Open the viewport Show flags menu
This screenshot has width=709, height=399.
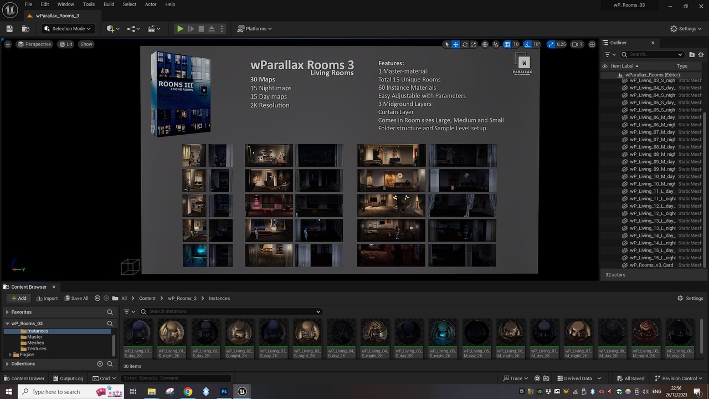86,44
